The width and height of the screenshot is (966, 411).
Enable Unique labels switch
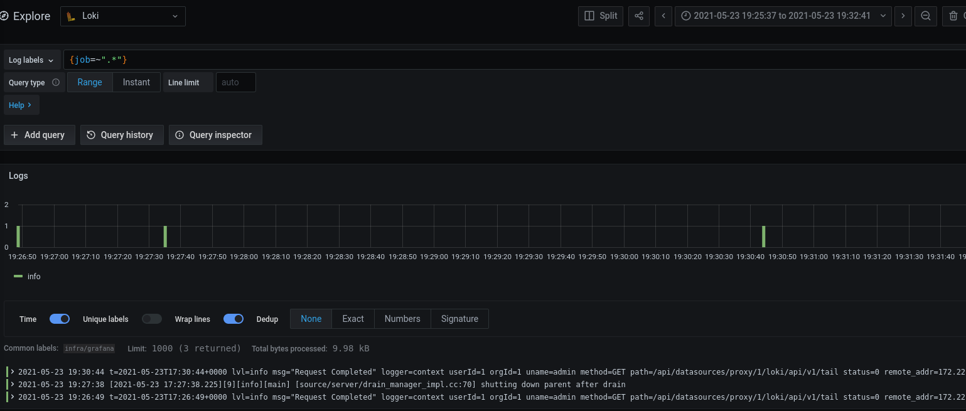tap(152, 319)
